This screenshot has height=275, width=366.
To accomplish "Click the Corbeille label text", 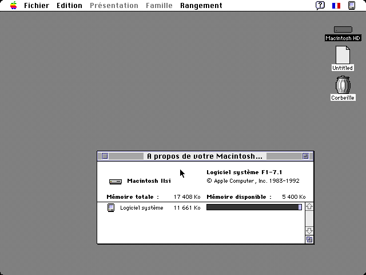I will [x=343, y=98].
